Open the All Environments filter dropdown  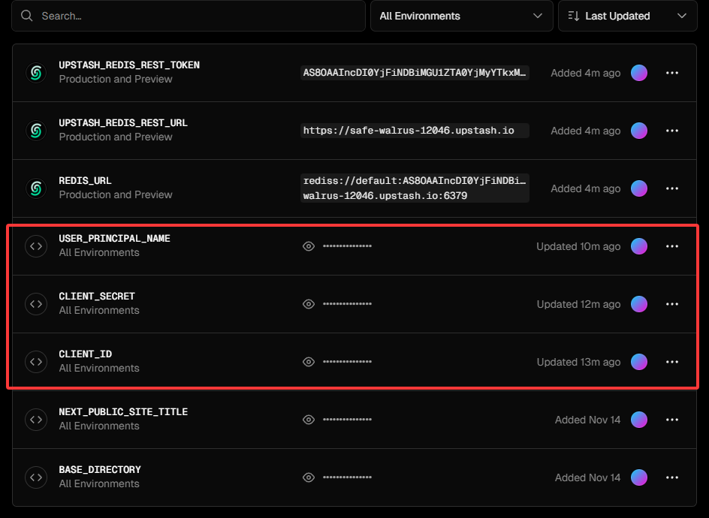tap(460, 16)
